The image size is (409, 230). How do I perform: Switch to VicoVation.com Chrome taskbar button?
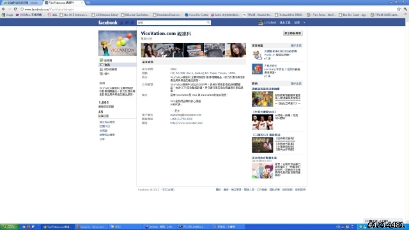58,227
